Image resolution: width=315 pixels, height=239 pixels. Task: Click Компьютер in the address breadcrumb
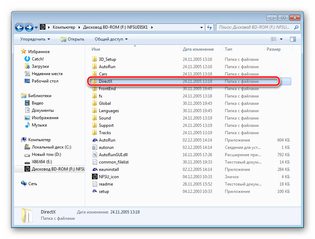pyautogui.click(x=63, y=27)
